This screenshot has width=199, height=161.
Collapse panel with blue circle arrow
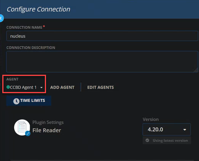(1, 18)
